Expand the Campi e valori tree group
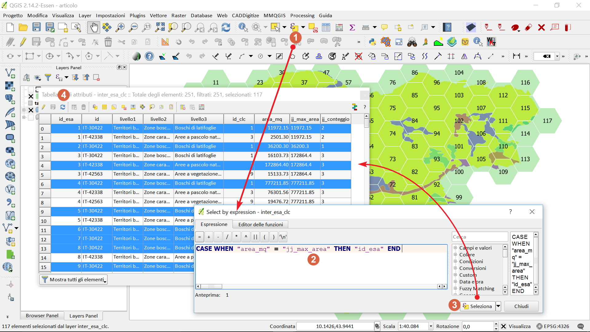 click(455, 248)
